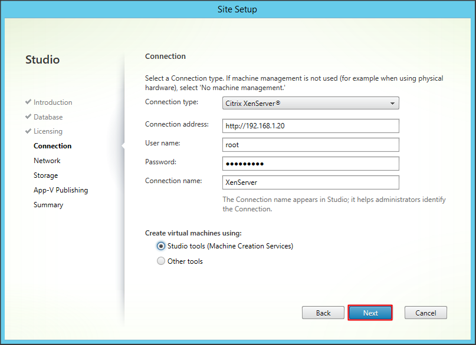This screenshot has height=345, width=476.
Task: Open the Storage step in sidebar
Action: [45, 175]
